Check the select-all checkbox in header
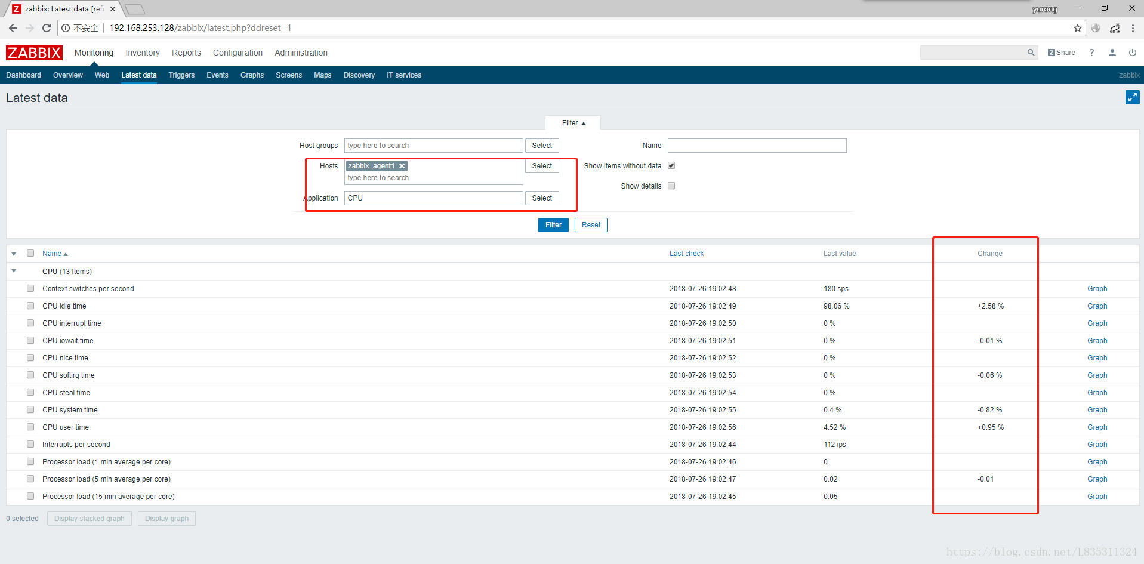 coord(30,253)
